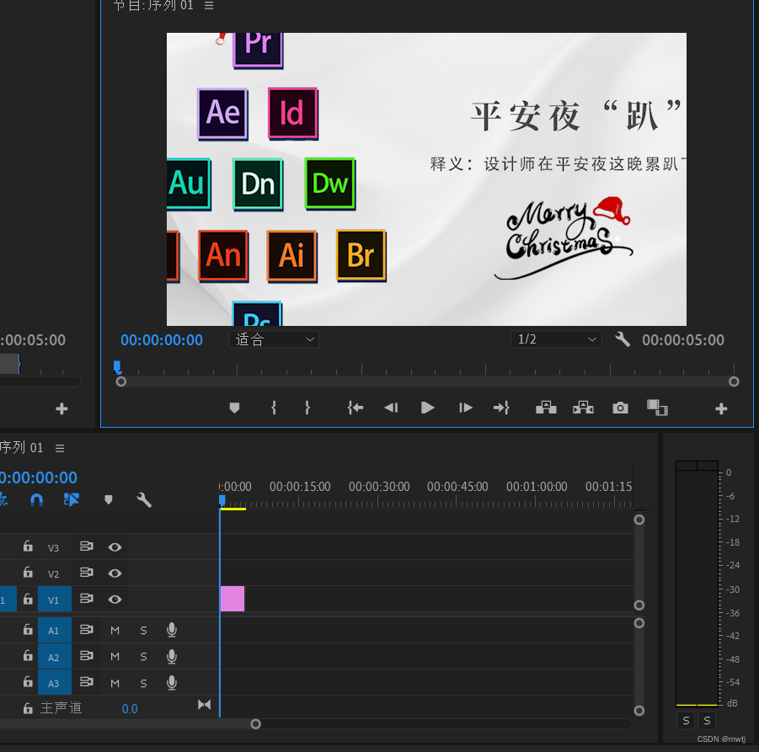Step back one frame

point(391,408)
